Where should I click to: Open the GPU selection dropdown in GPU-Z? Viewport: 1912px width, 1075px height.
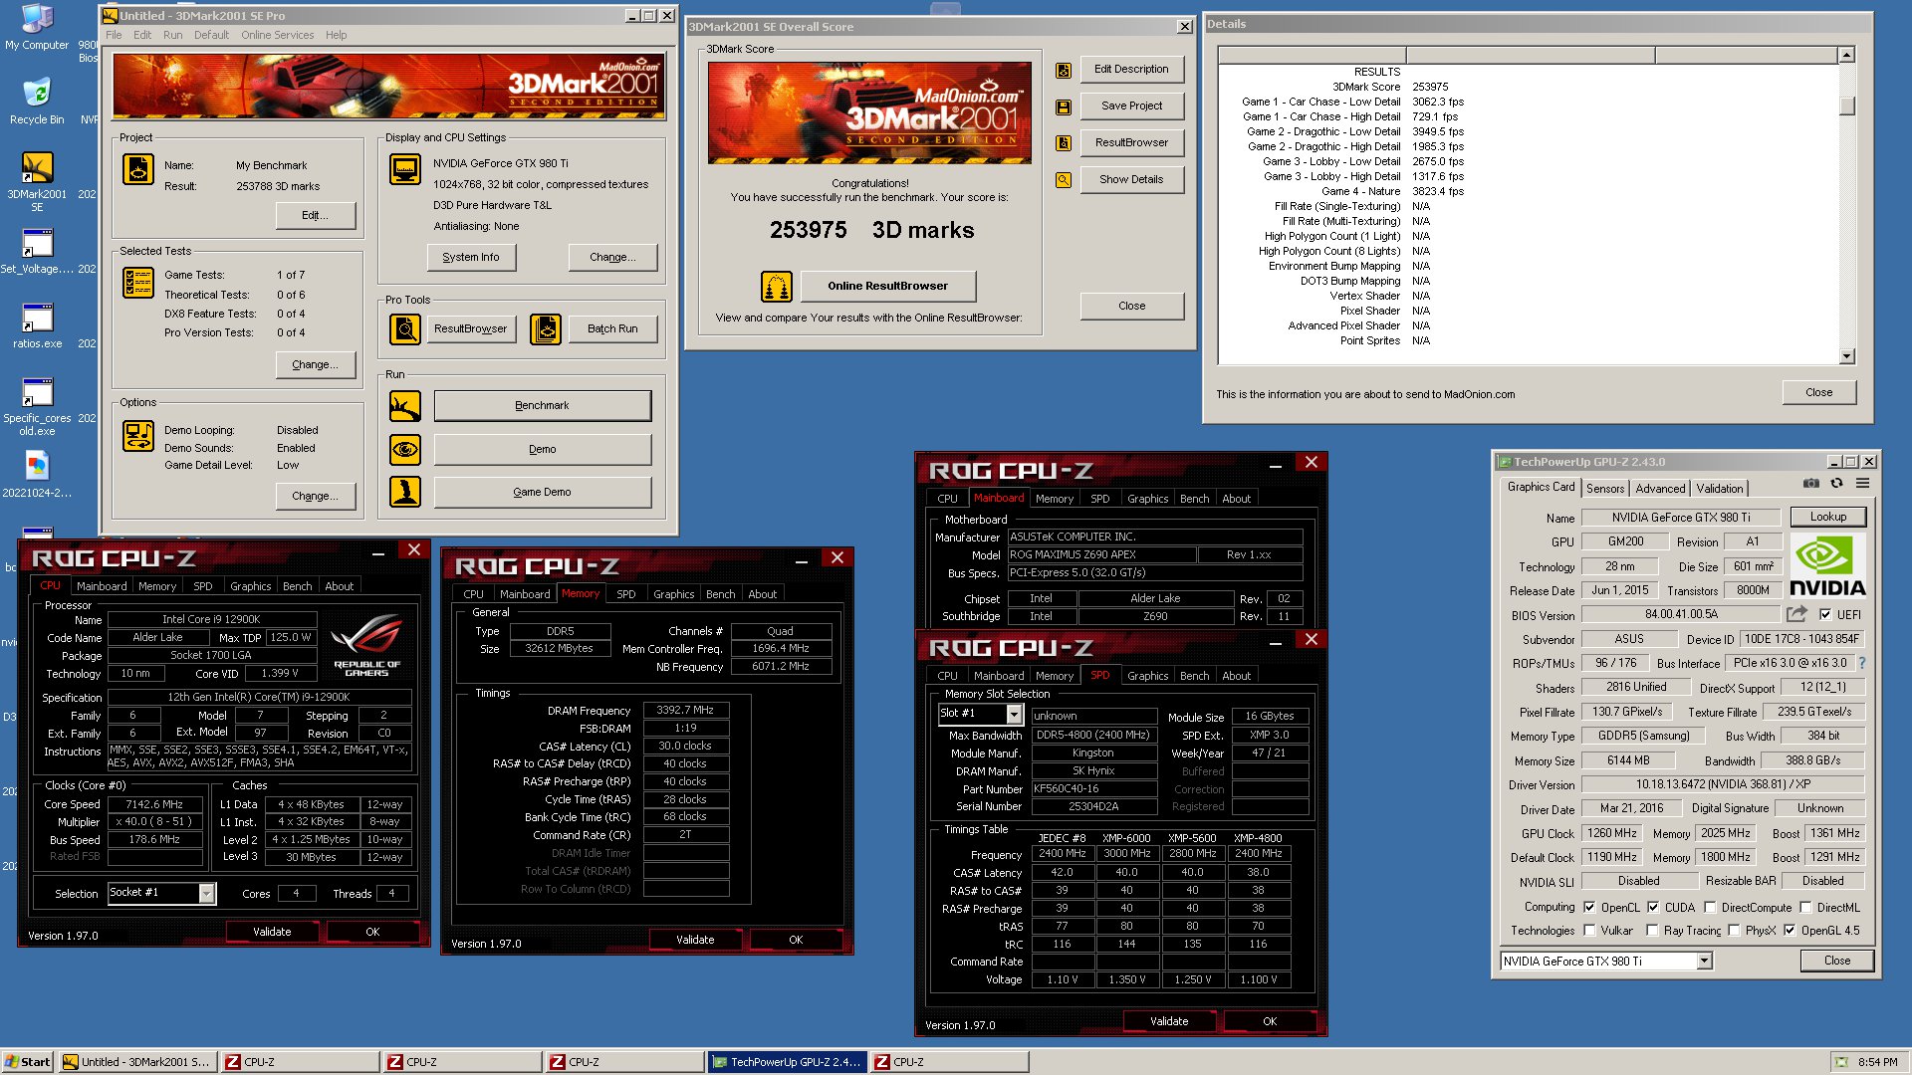coord(1705,962)
